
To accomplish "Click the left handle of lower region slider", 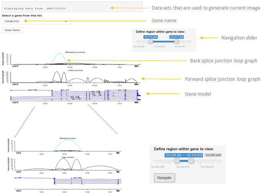I will click(x=177, y=161).
